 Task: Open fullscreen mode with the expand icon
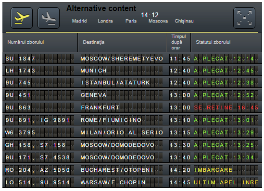[244, 18]
